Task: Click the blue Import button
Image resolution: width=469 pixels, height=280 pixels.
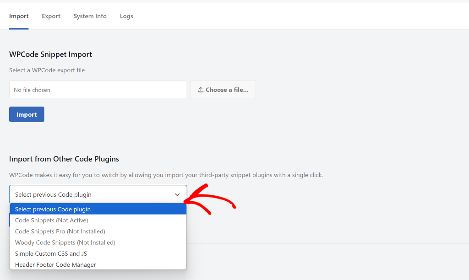Action: coord(27,114)
